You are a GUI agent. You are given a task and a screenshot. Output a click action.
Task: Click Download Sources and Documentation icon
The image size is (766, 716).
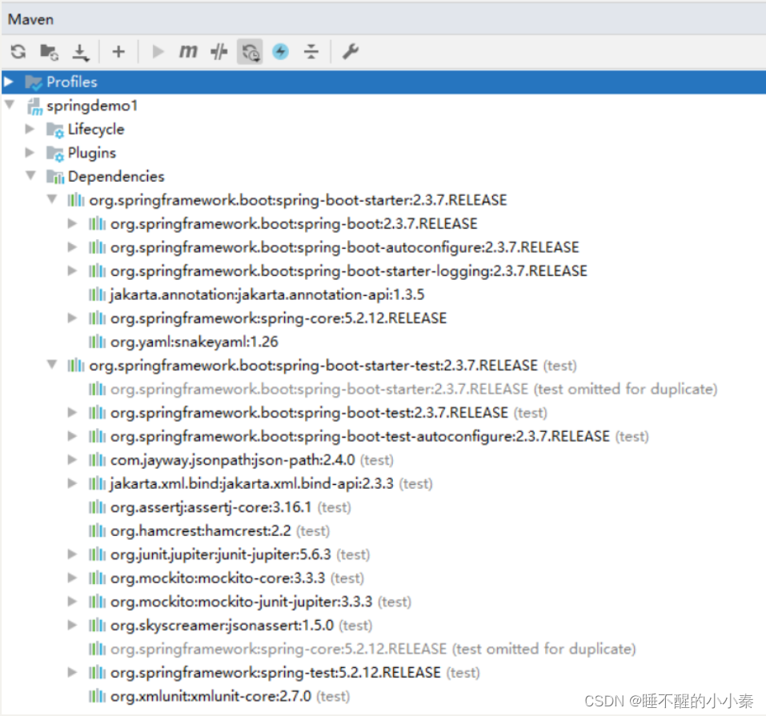[81, 52]
